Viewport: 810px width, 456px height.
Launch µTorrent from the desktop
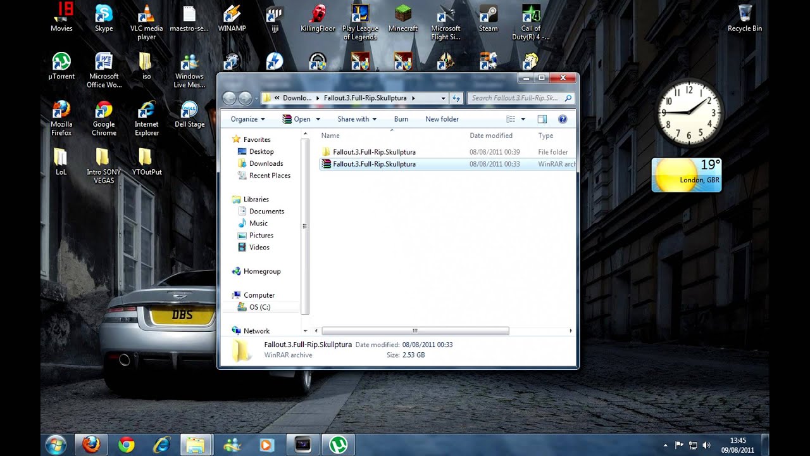[61, 66]
